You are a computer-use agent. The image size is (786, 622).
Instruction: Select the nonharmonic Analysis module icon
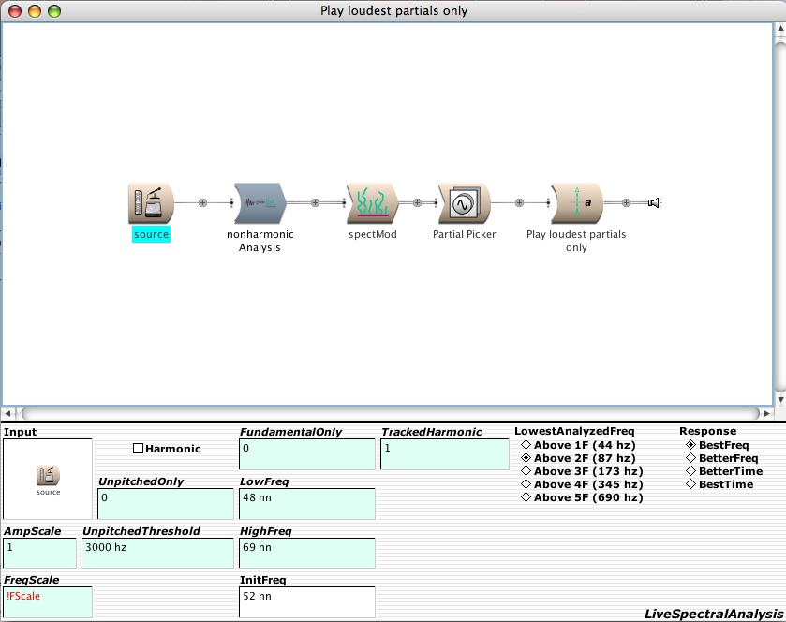click(260, 203)
